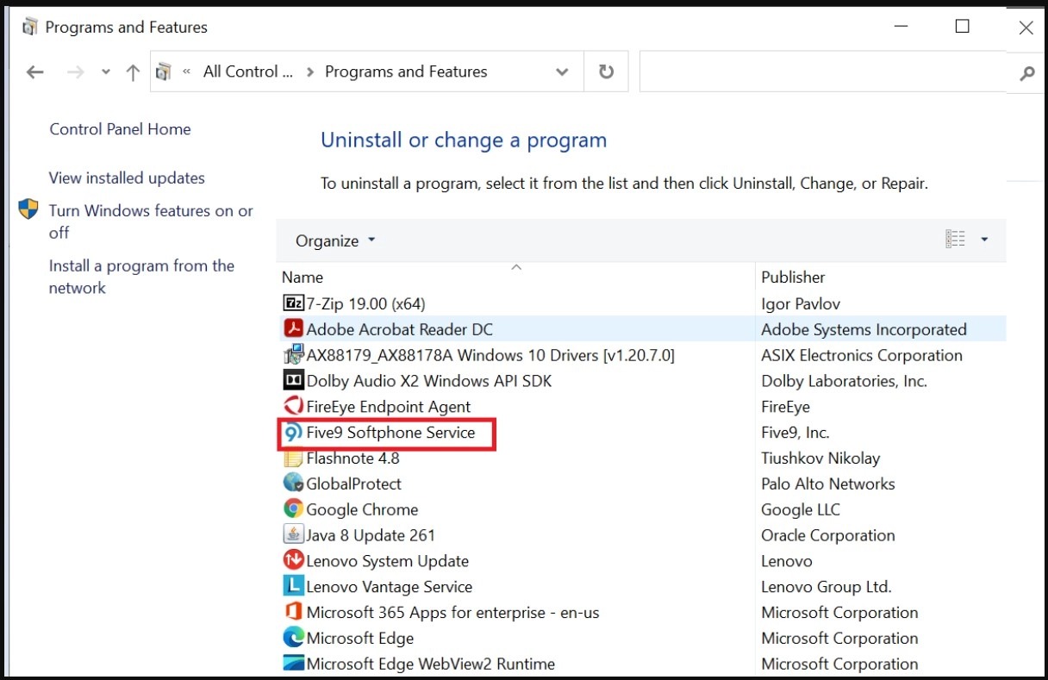This screenshot has height=680, width=1048.
Task: Click the search magnifier icon
Action: (x=1026, y=73)
